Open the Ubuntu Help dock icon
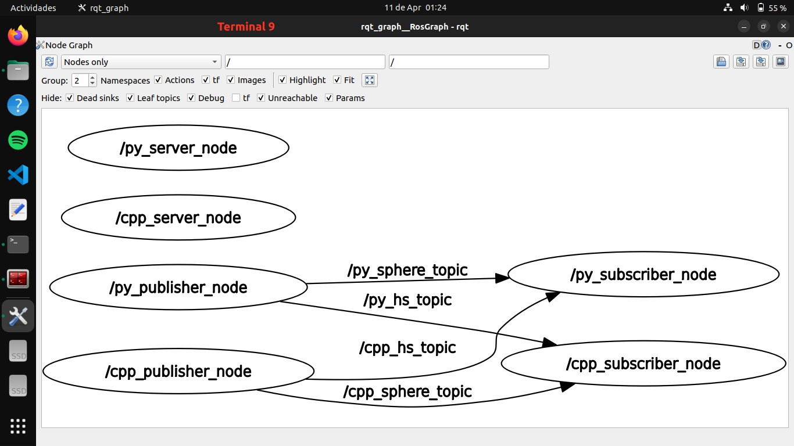Viewport: 794px width, 446px height. tap(18, 105)
